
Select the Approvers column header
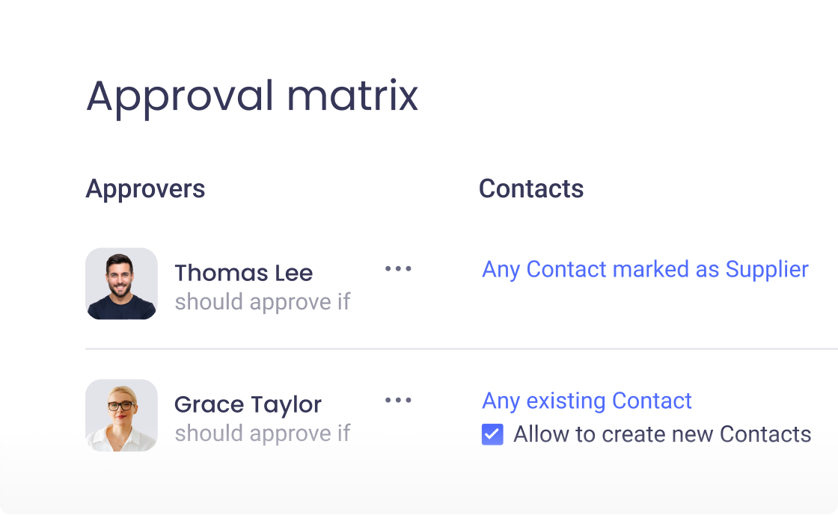click(146, 188)
